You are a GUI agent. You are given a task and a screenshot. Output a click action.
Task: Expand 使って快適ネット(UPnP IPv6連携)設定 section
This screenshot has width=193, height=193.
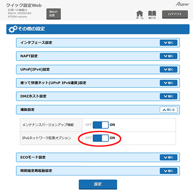168,83
